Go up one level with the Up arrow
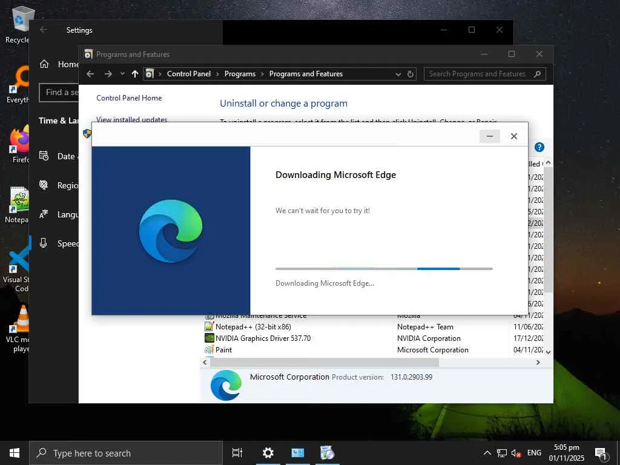Viewport: 620px width, 465px height. 135,74
